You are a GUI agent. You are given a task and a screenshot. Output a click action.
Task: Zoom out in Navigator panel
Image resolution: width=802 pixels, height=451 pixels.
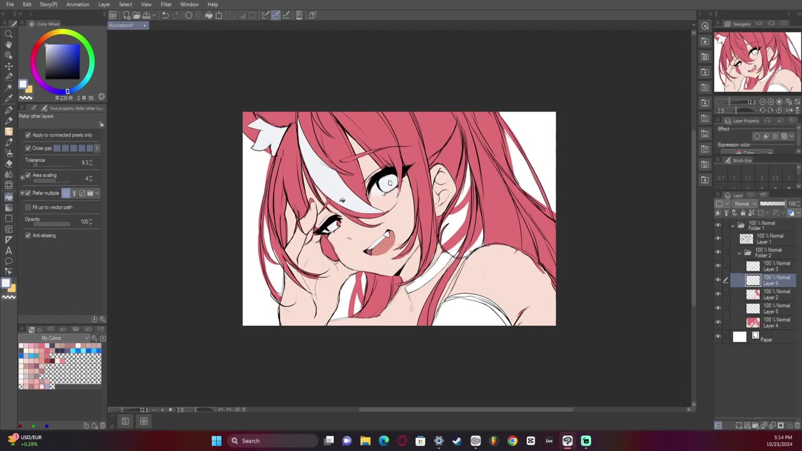point(762,101)
